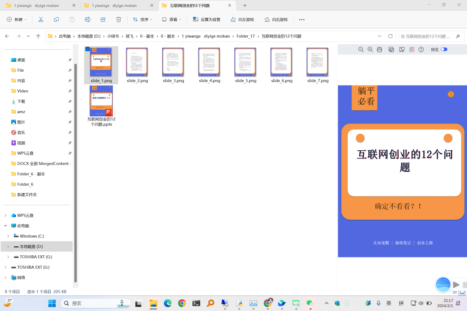Open Google Chrome from the taskbar
This screenshot has width=467, height=311.
click(x=182, y=303)
